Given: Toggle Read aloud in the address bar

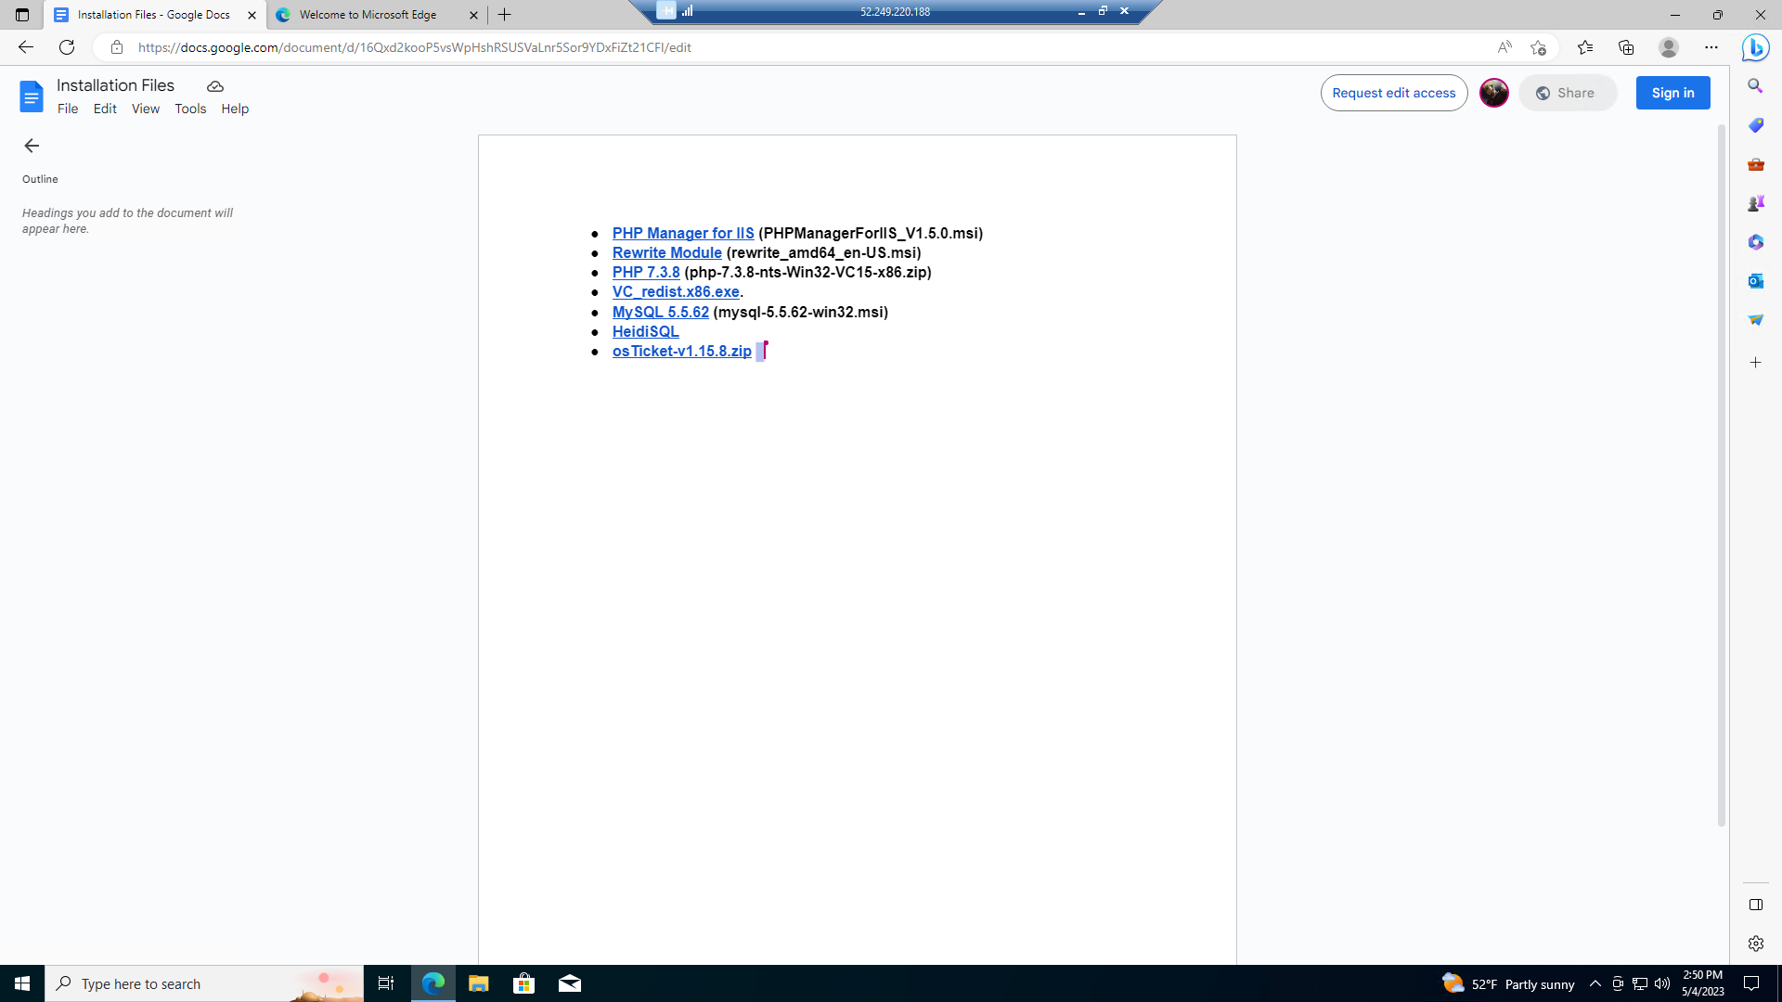Looking at the screenshot, I should [x=1504, y=46].
